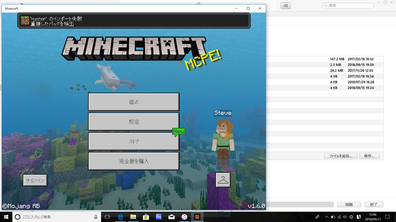Click the サインイン sign-in button
The height and width of the screenshot is (222, 396).
(x=35, y=180)
